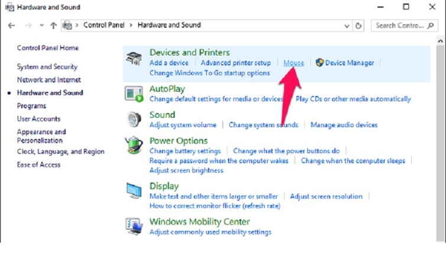Go up one level with up arrow
The width and height of the screenshot is (446, 265).
53,25
